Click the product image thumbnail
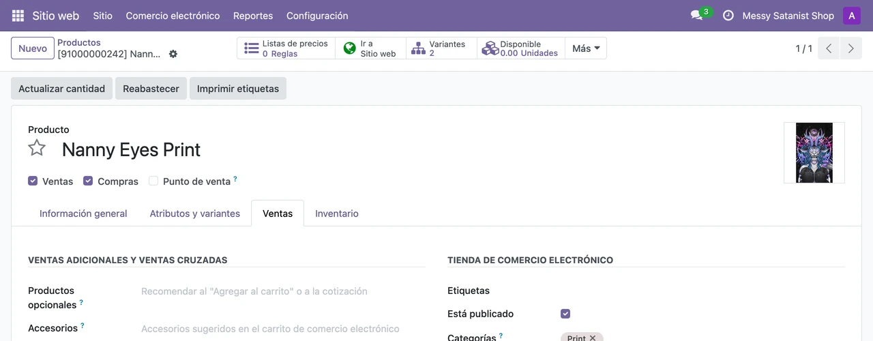This screenshot has height=341, width=873. point(814,153)
